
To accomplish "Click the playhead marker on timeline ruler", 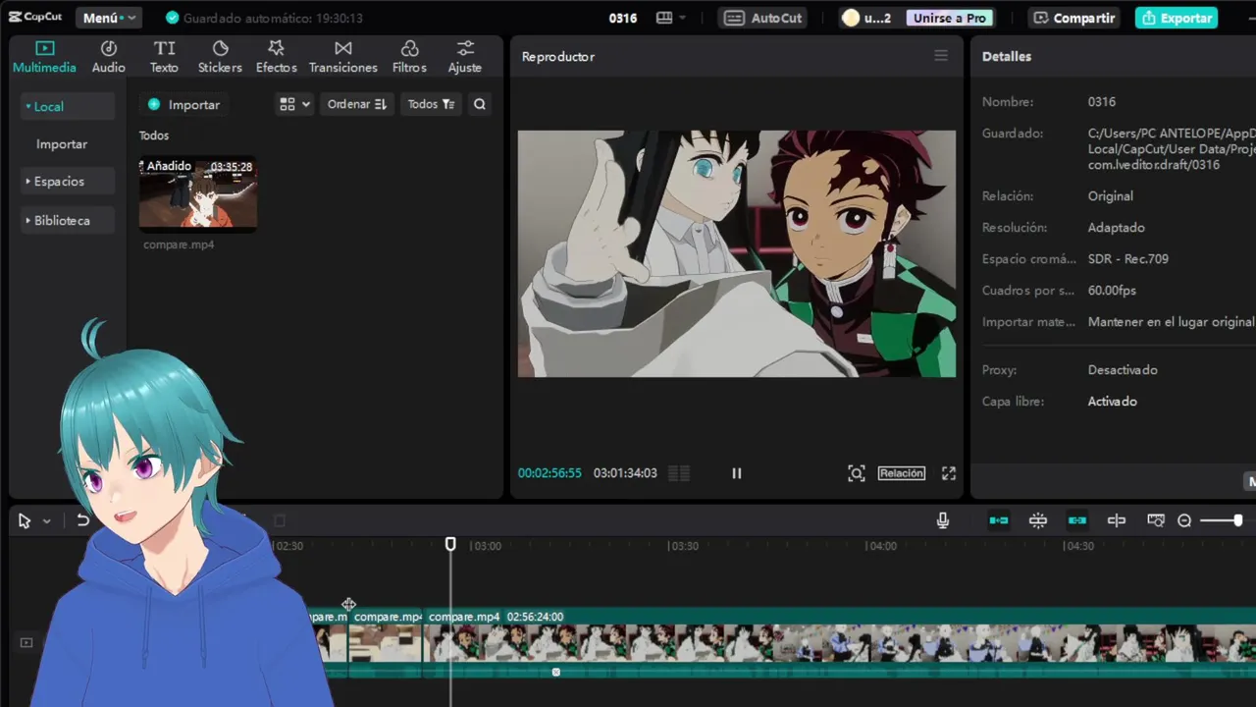I will click(x=450, y=544).
